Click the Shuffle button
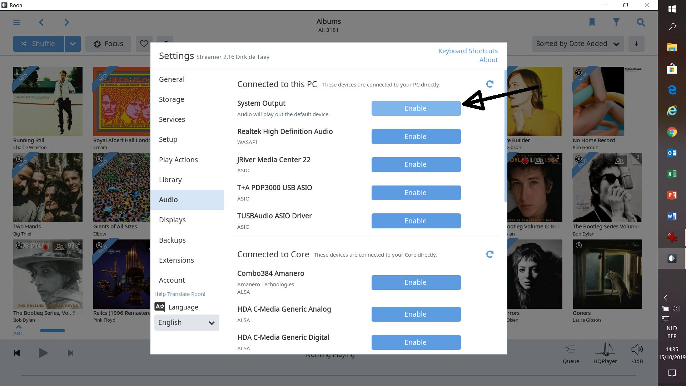This screenshot has width=686, height=386. pos(39,44)
